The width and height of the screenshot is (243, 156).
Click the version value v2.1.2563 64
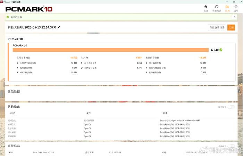click(115, 153)
